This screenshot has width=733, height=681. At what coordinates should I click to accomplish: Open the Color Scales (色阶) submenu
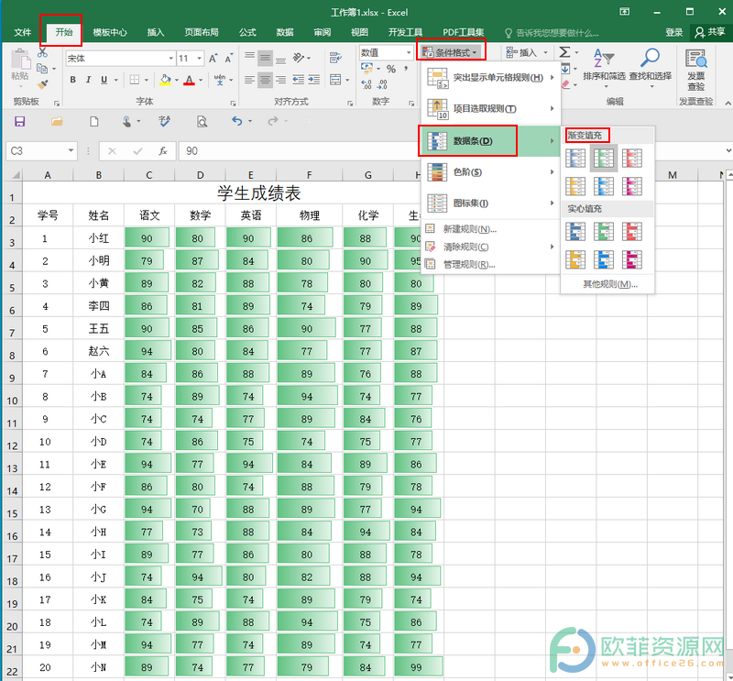(490, 172)
